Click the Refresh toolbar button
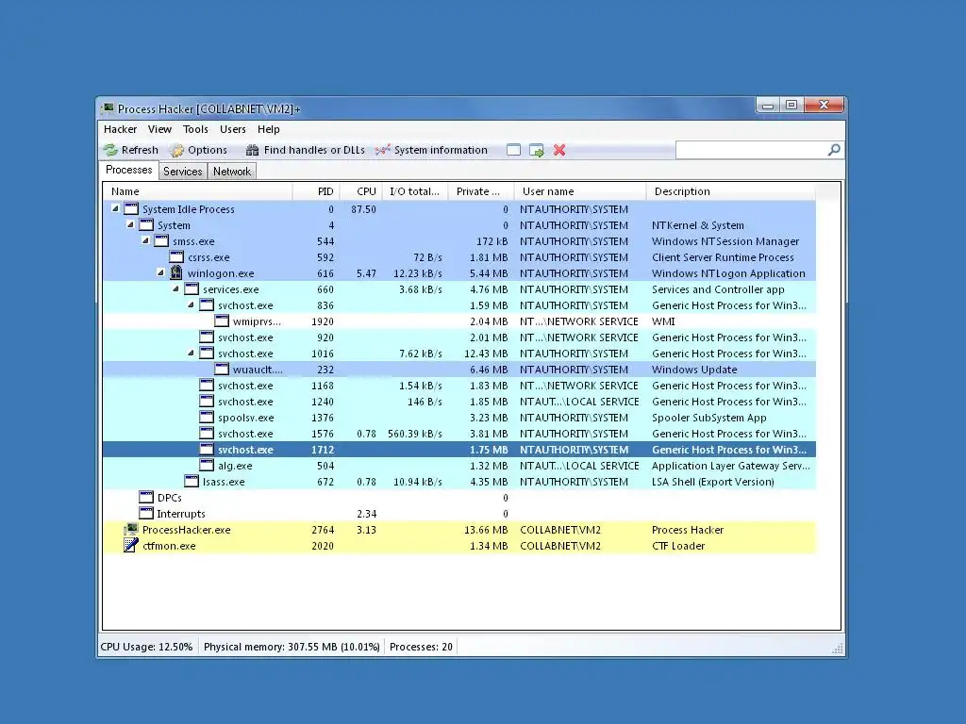The height and width of the screenshot is (724, 966). (130, 150)
